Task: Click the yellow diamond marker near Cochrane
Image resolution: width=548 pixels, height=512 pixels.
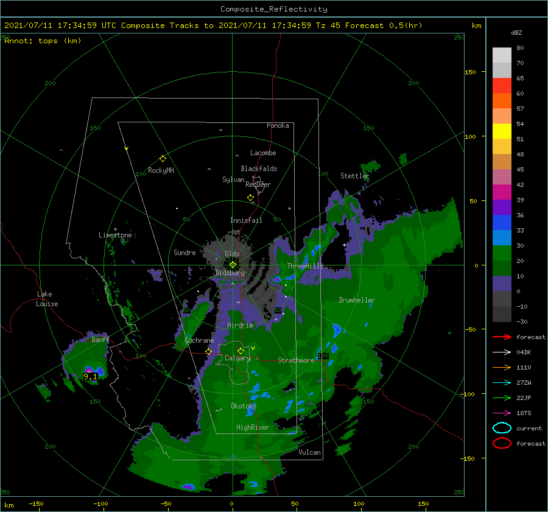Action: pyautogui.click(x=209, y=352)
